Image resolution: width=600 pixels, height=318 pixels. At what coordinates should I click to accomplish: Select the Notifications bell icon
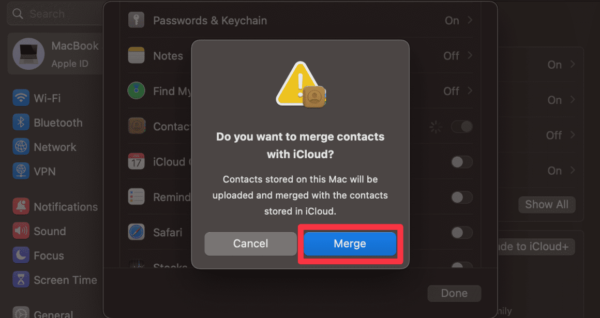click(20, 206)
